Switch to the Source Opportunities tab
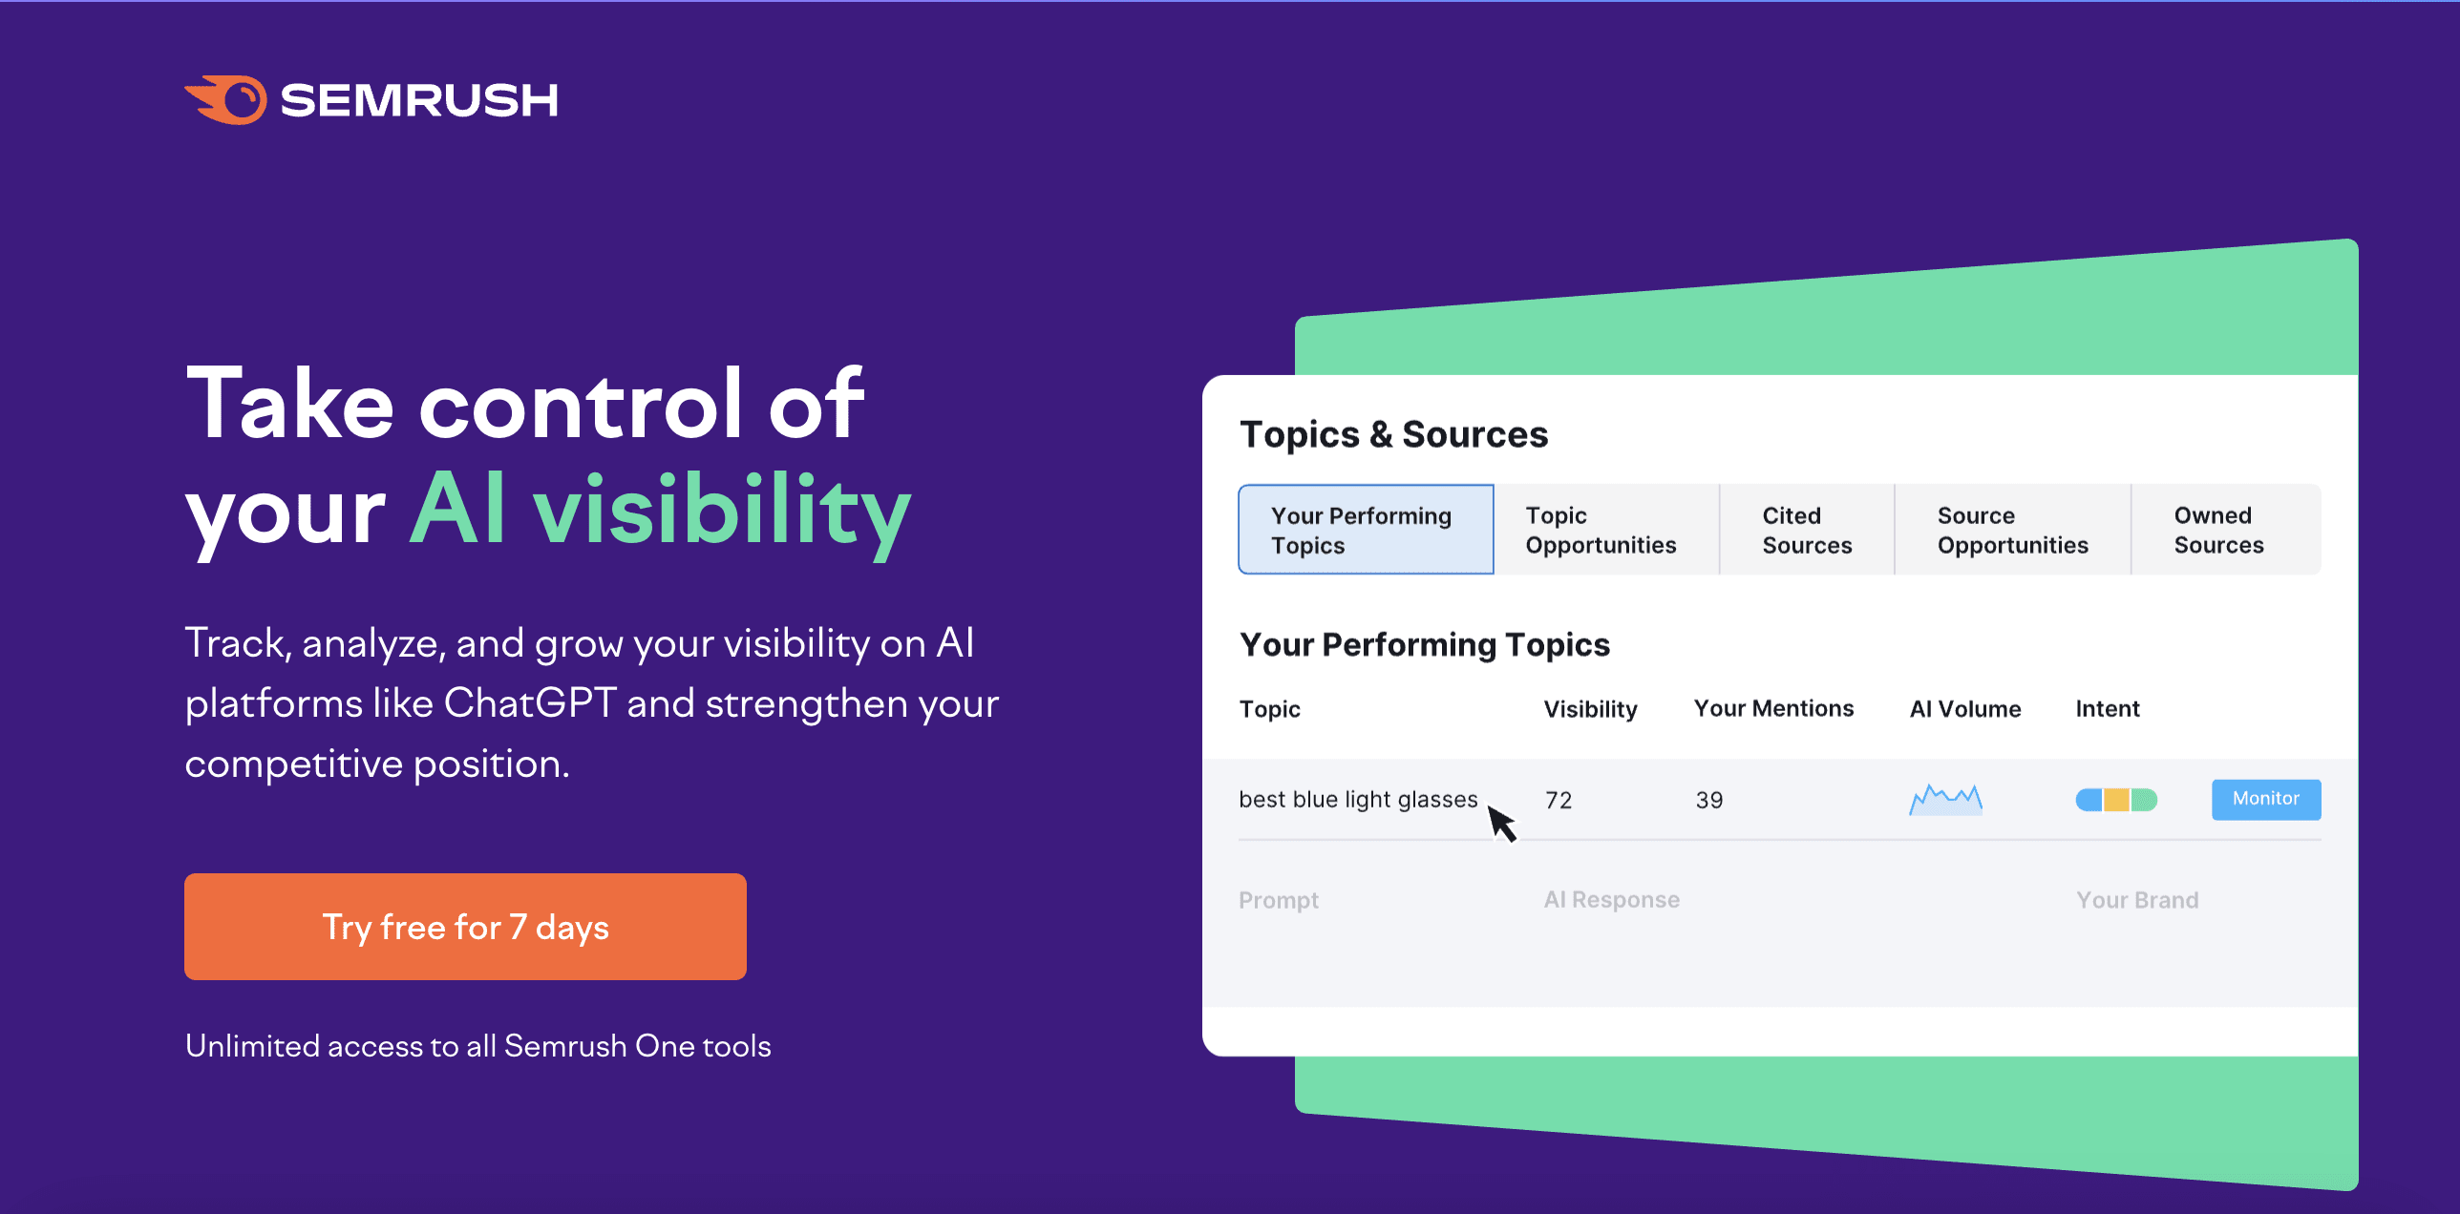Screen dimensions: 2460x1214 2012,531
